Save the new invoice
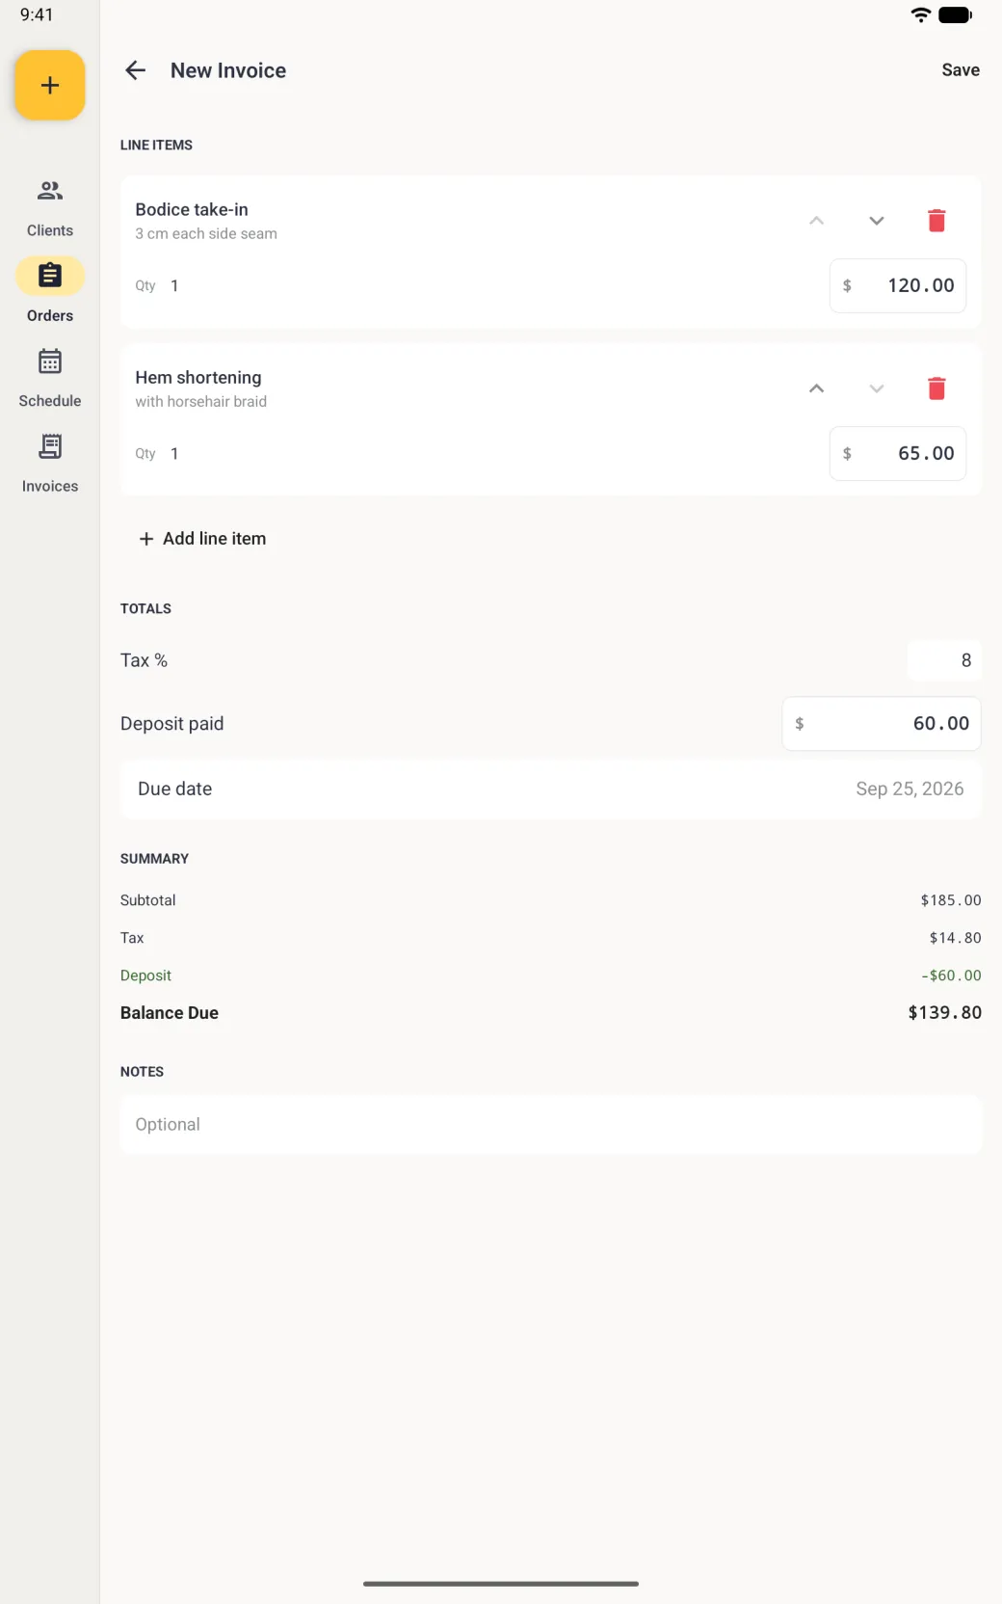This screenshot has width=1002, height=1604. point(961,70)
